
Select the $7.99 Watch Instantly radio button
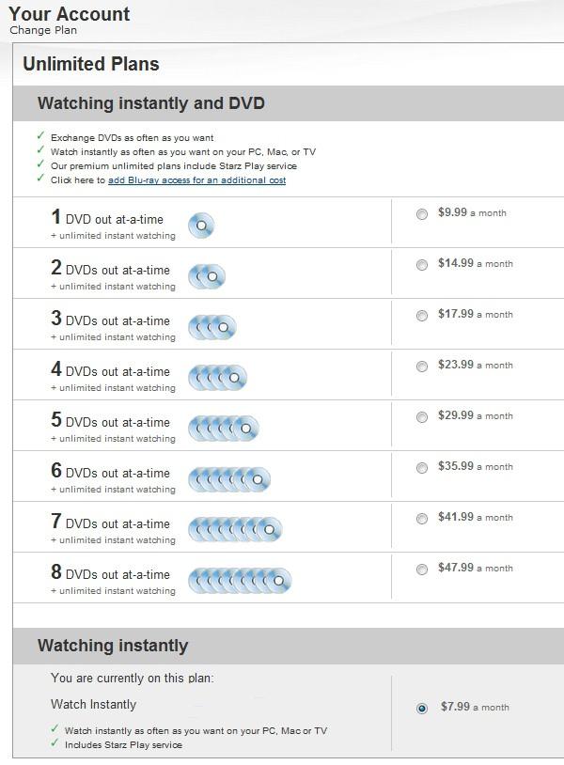click(422, 709)
